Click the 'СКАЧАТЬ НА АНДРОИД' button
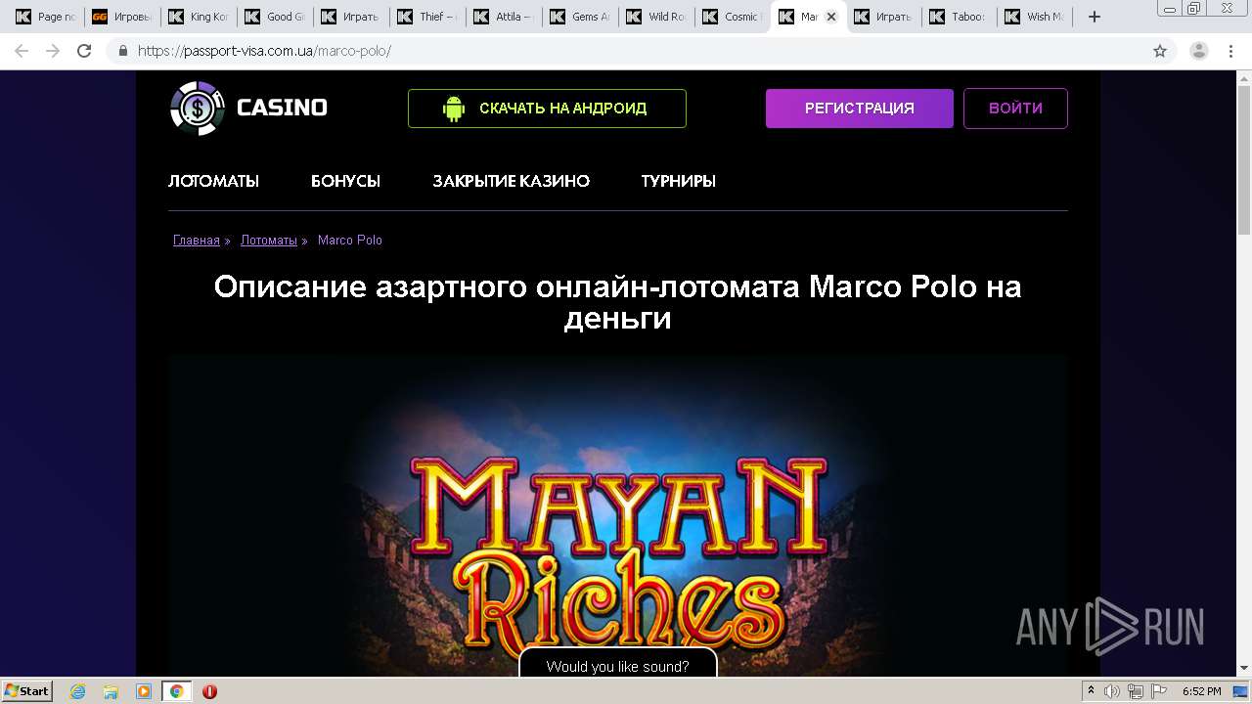This screenshot has width=1252, height=704. (x=547, y=109)
